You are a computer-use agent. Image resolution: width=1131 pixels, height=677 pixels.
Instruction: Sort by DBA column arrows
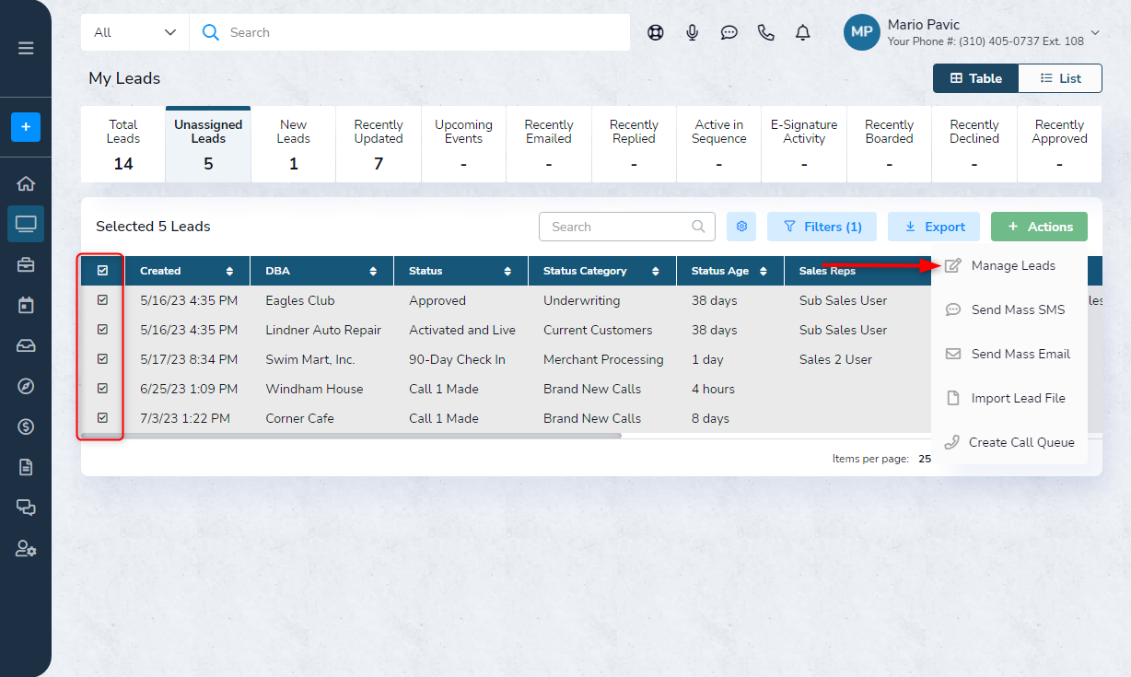coord(373,271)
